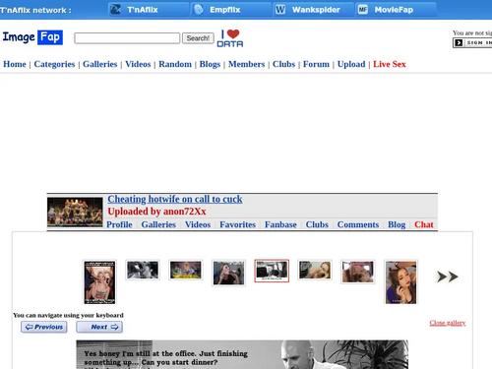Image resolution: width=492 pixels, height=369 pixels.
Task: Open the red Chat link
Action: coord(424,224)
